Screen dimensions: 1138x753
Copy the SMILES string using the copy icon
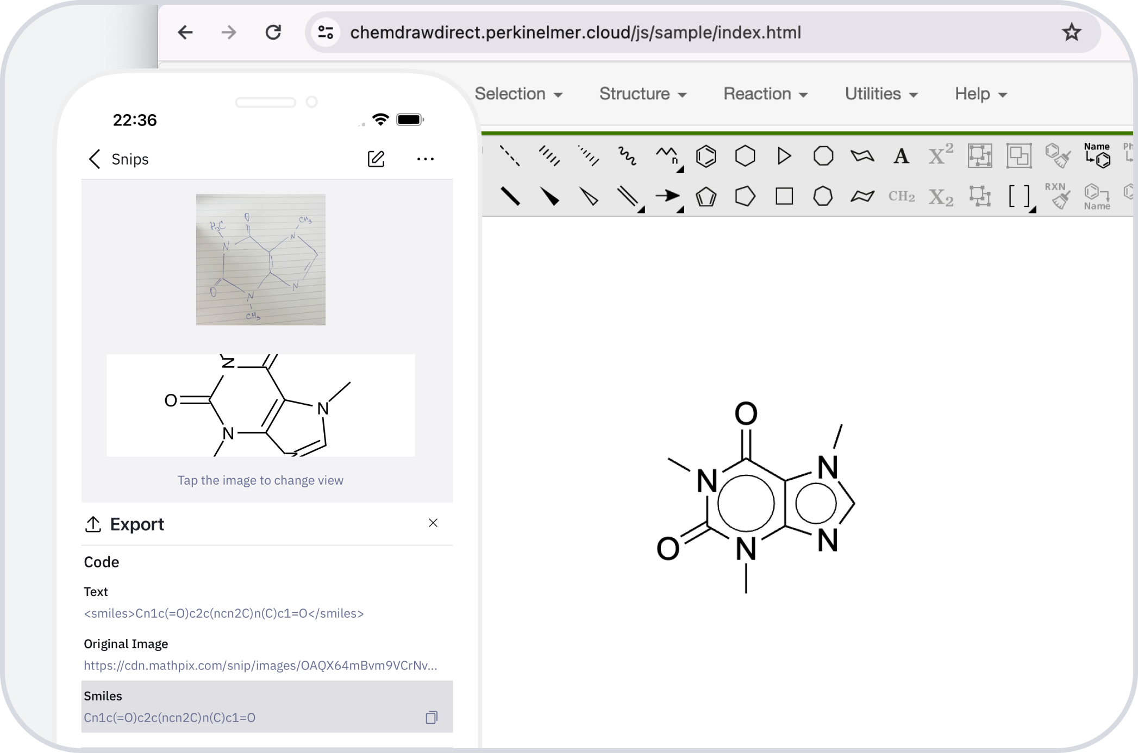432,717
